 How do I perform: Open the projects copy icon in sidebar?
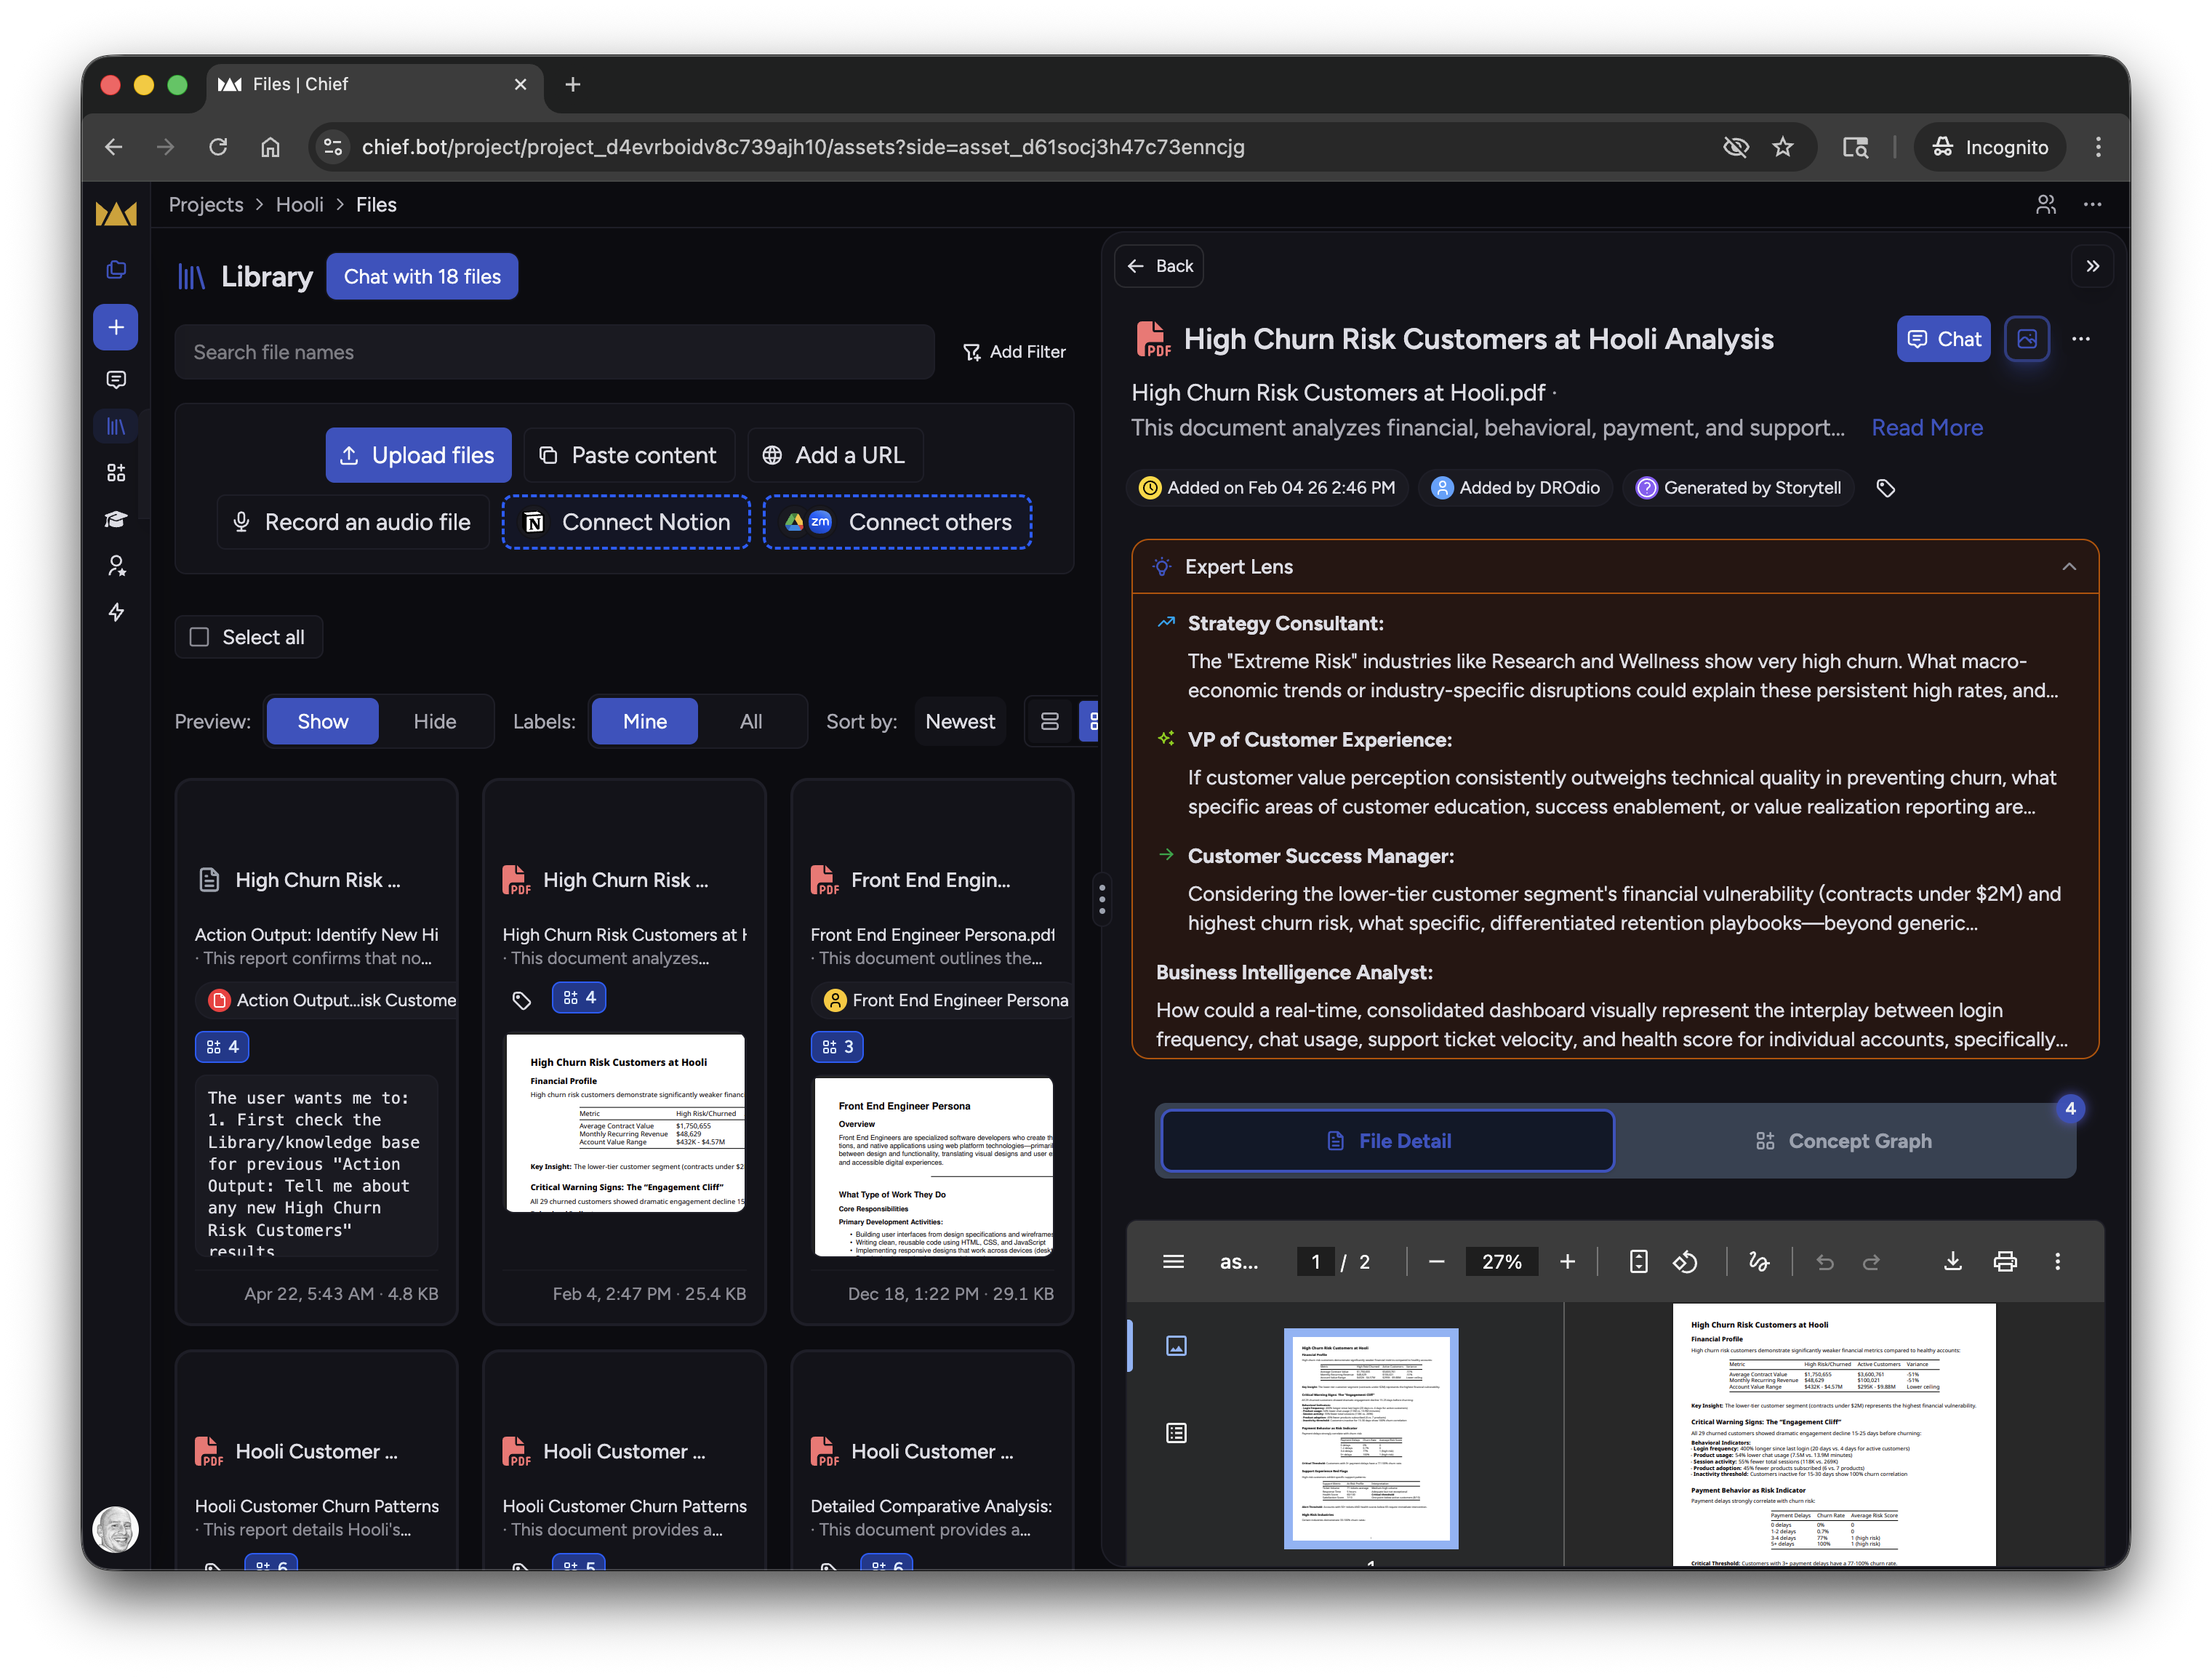tap(116, 269)
